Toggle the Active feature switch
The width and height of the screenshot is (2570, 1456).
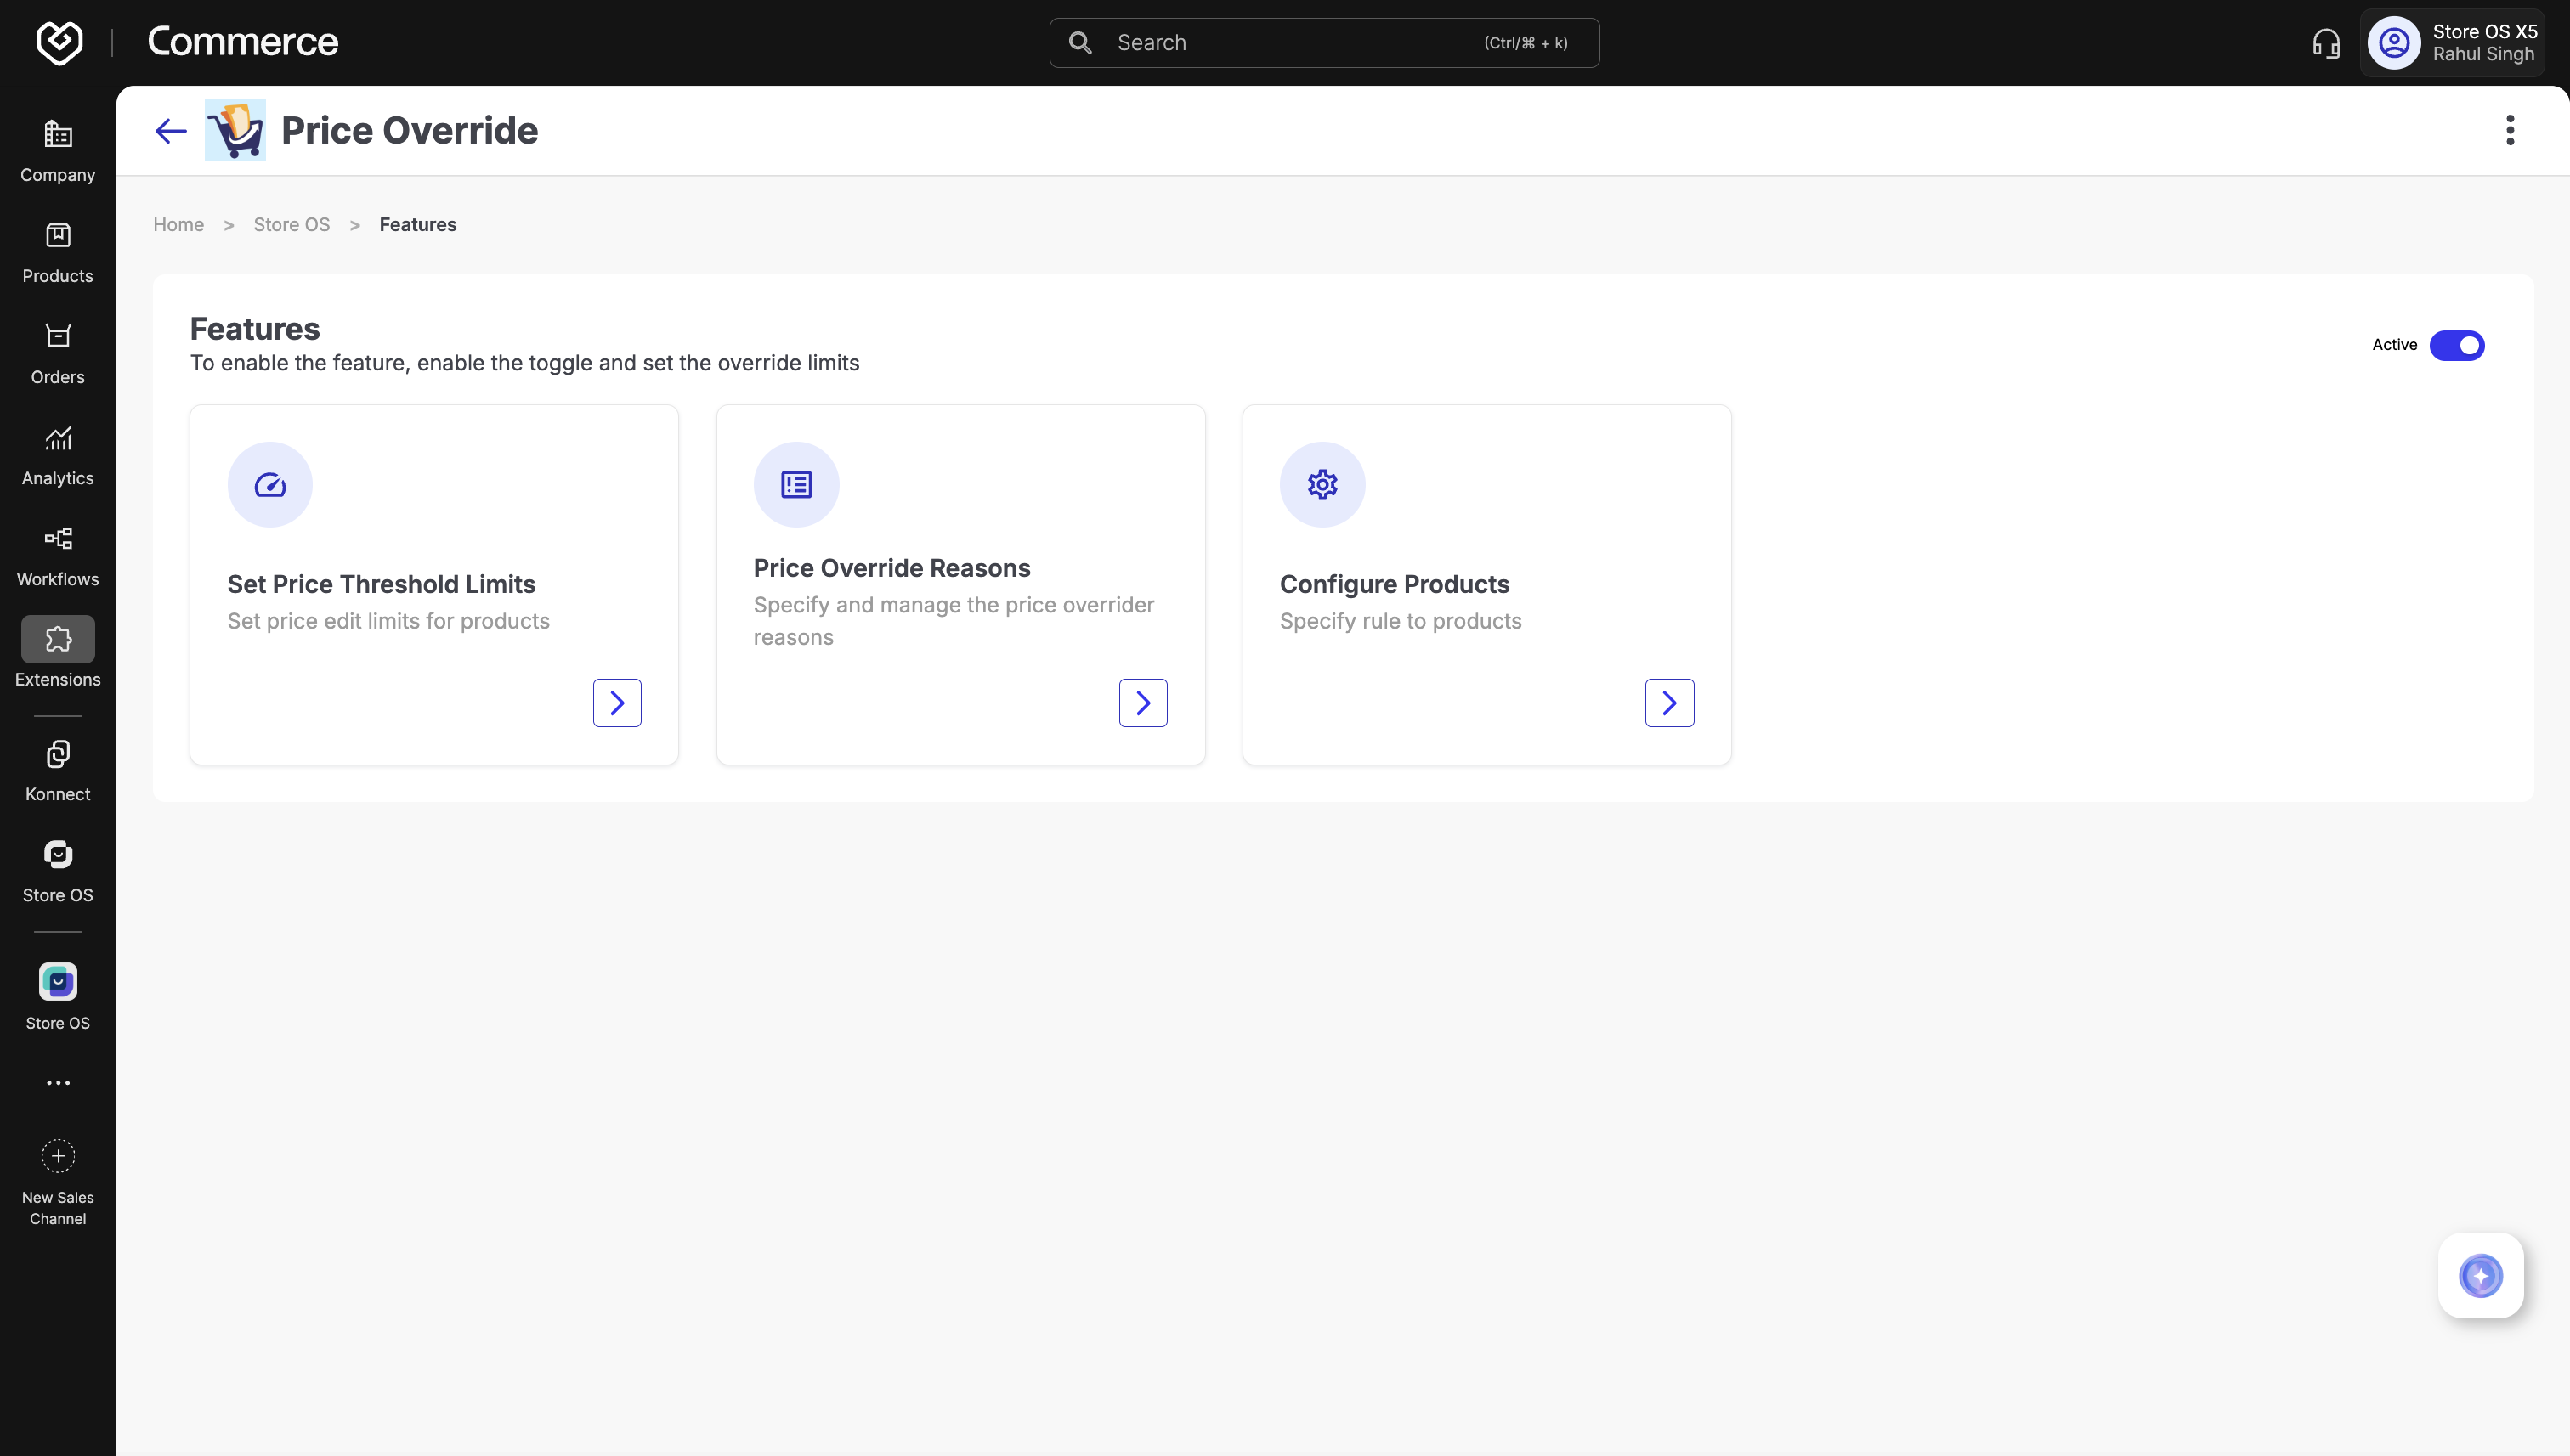2457,346
